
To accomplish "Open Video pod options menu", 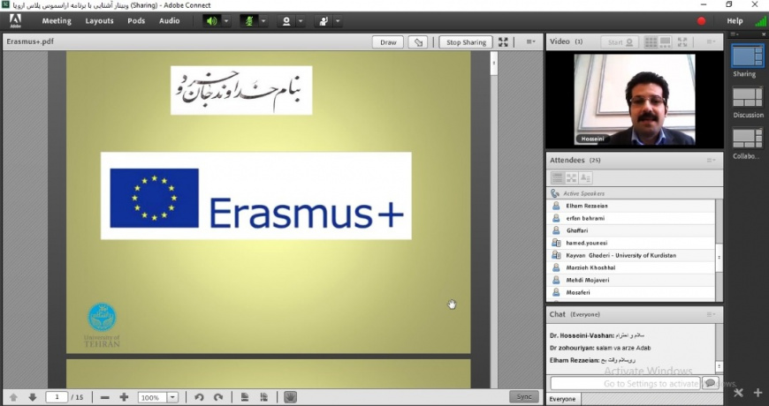I will coord(711,42).
